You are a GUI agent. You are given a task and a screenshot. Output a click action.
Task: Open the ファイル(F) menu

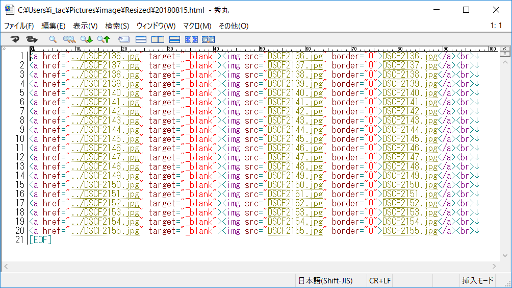19,26
